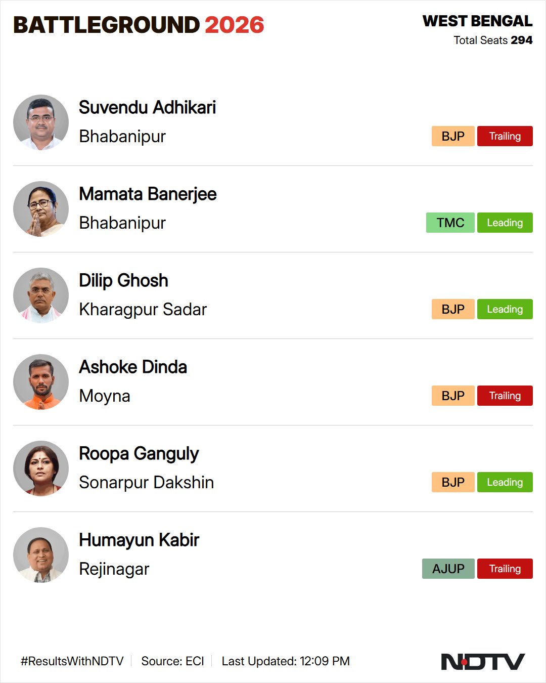Click Mamata Banerjee's Leading status badge
Screen dimensions: 546x683
click(505, 223)
